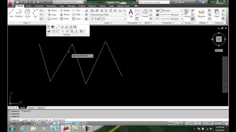Click the Offset tool icon
The image size is (236, 132).
point(86,19)
